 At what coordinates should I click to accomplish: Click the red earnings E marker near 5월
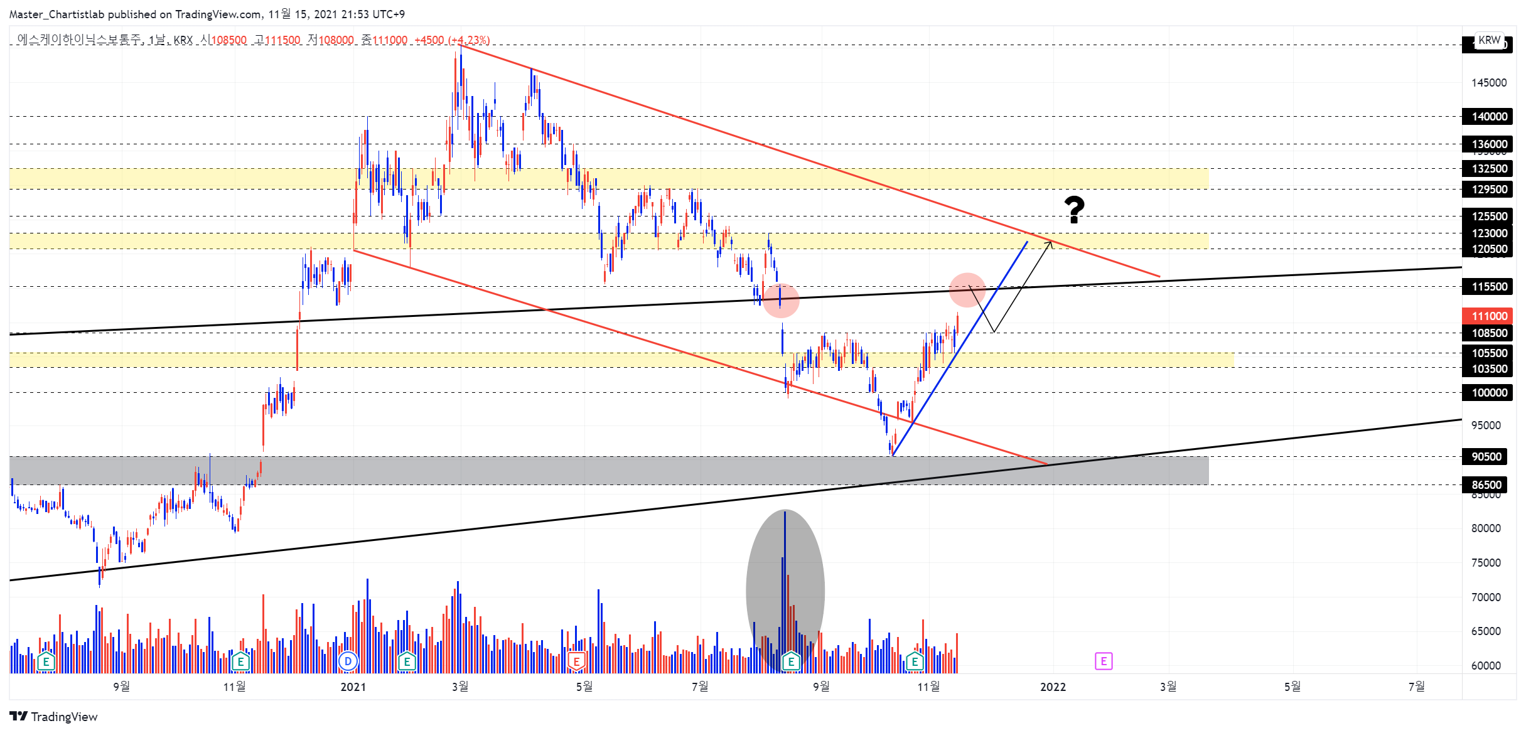[x=576, y=661]
